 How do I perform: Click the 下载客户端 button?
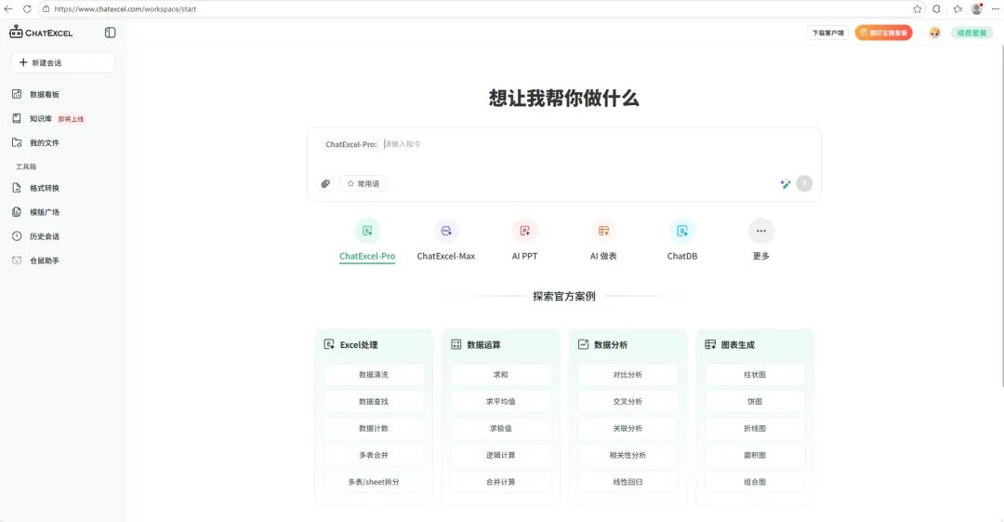[x=828, y=33]
